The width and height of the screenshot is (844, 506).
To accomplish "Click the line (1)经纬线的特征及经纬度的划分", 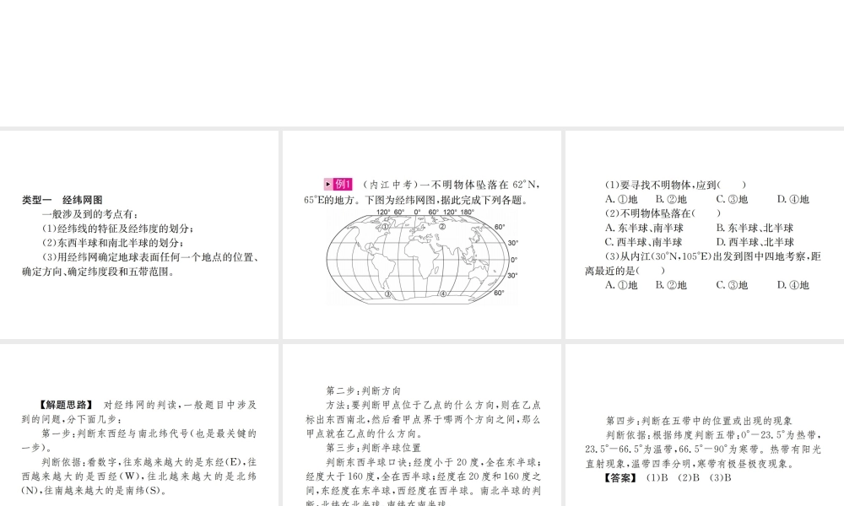I will tap(117, 229).
